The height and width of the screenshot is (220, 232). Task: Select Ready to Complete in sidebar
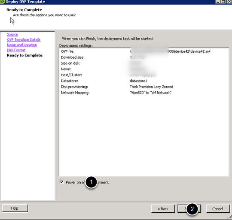tap(25, 55)
